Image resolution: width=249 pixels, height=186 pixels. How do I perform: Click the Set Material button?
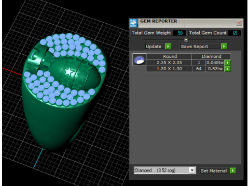214,171
